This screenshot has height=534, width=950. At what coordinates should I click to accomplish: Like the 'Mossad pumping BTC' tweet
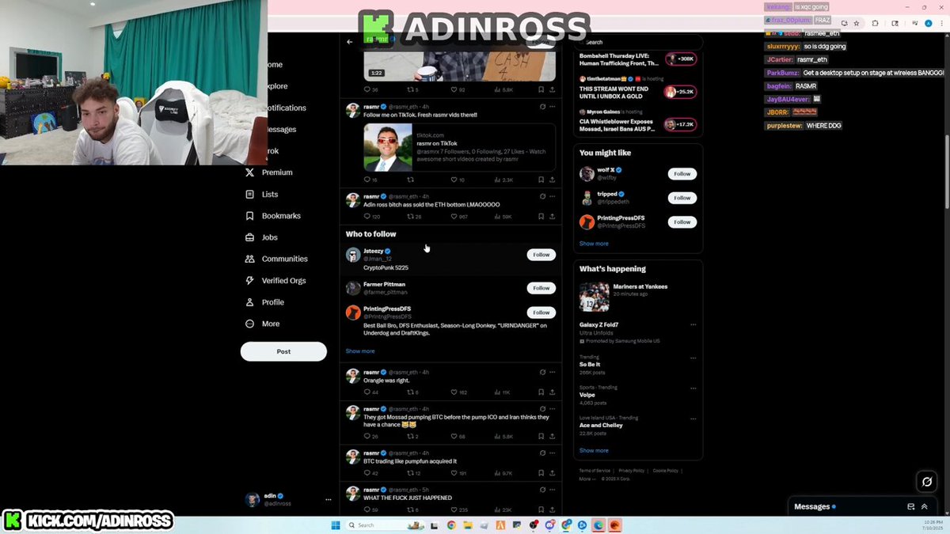454,436
